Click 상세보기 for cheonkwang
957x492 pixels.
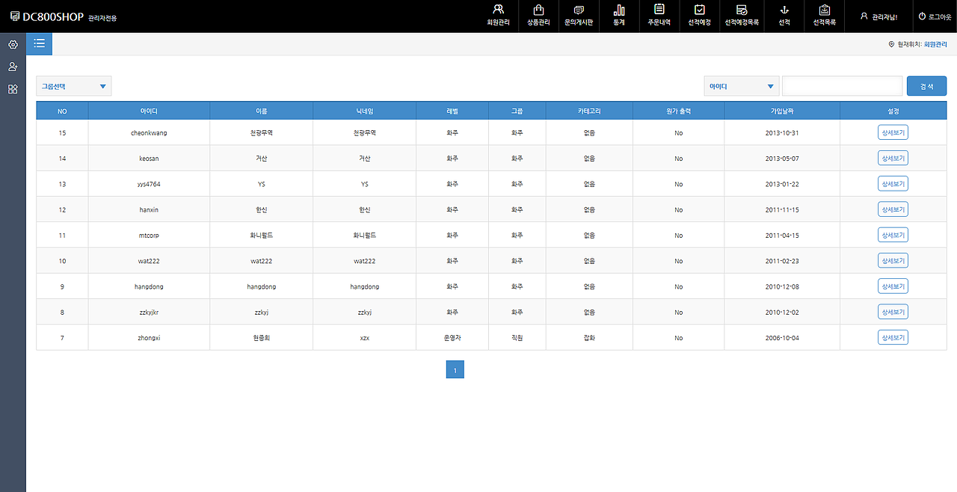[893, 132]
